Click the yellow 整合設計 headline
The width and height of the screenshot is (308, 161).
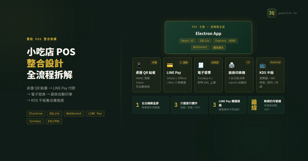[45, 63]
